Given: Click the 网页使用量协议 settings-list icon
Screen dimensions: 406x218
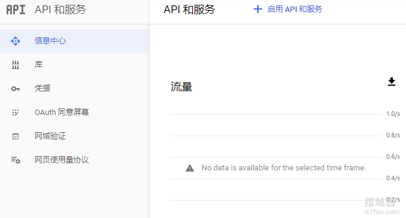Looking at the screenshot, I should pyautogui.click(x=16, y=160).
